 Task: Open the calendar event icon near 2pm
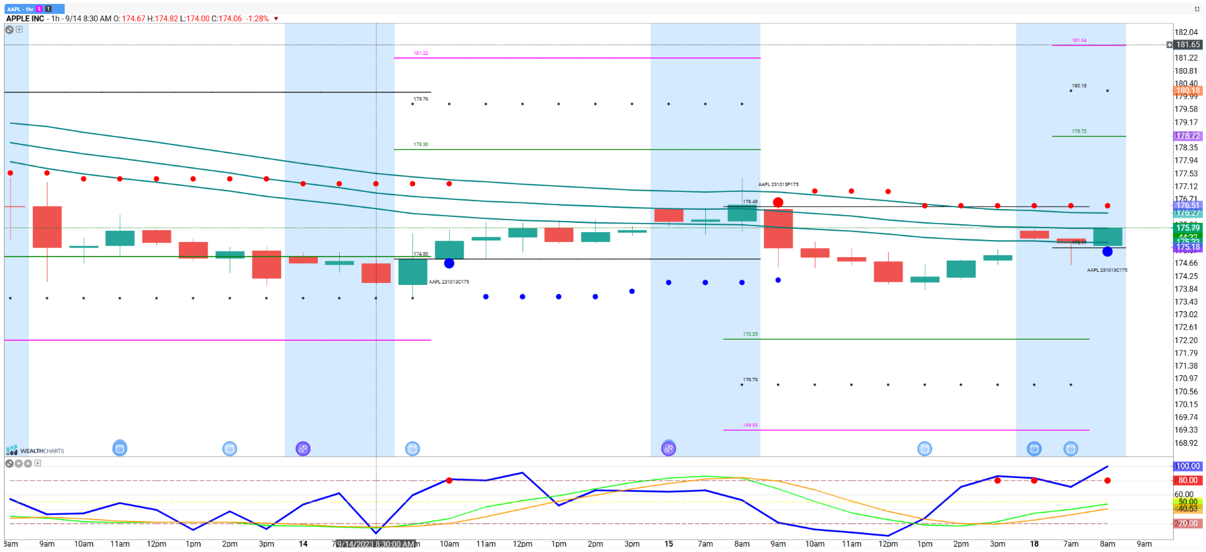coord(230,449)
